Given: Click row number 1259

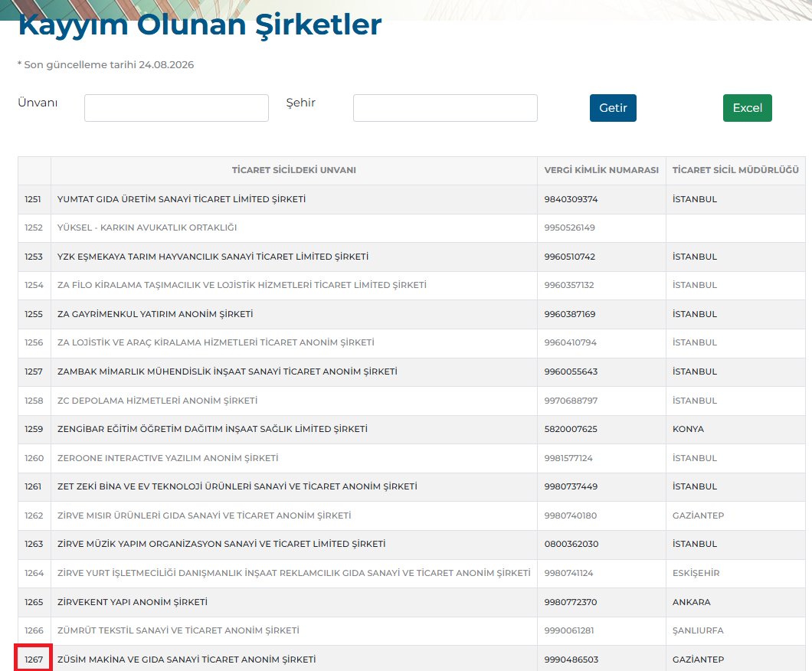Looking at the screenshot, I should [34, 429].
